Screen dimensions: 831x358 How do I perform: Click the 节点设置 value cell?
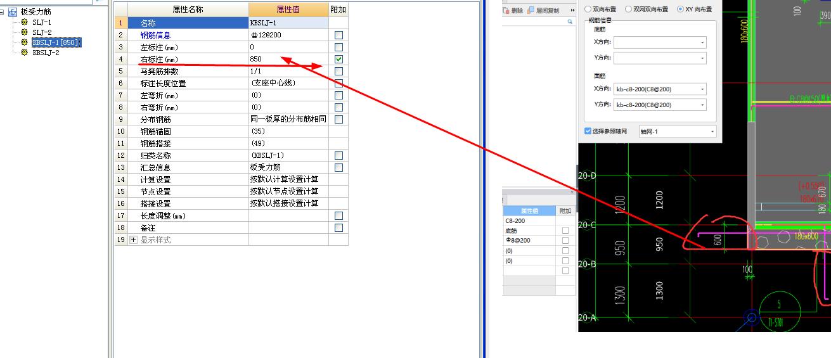tap(288, 191)
